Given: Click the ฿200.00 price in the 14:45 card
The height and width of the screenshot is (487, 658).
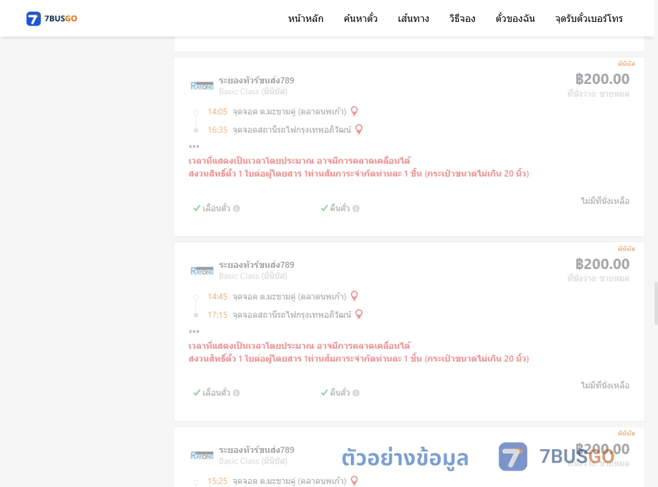Looking at the screenshot, I should coord(602,264).
